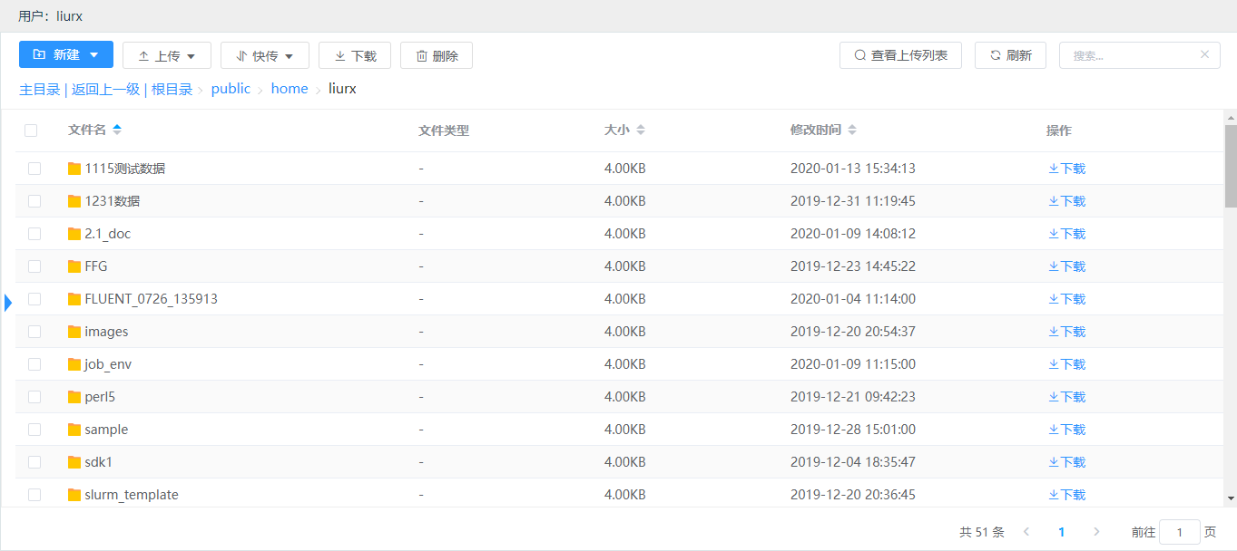The height and width of the screenshot is (551, 1237).
Task: Sort by size using the 大小 arrows
Action: pyautogui.click(x=641, y=130)
